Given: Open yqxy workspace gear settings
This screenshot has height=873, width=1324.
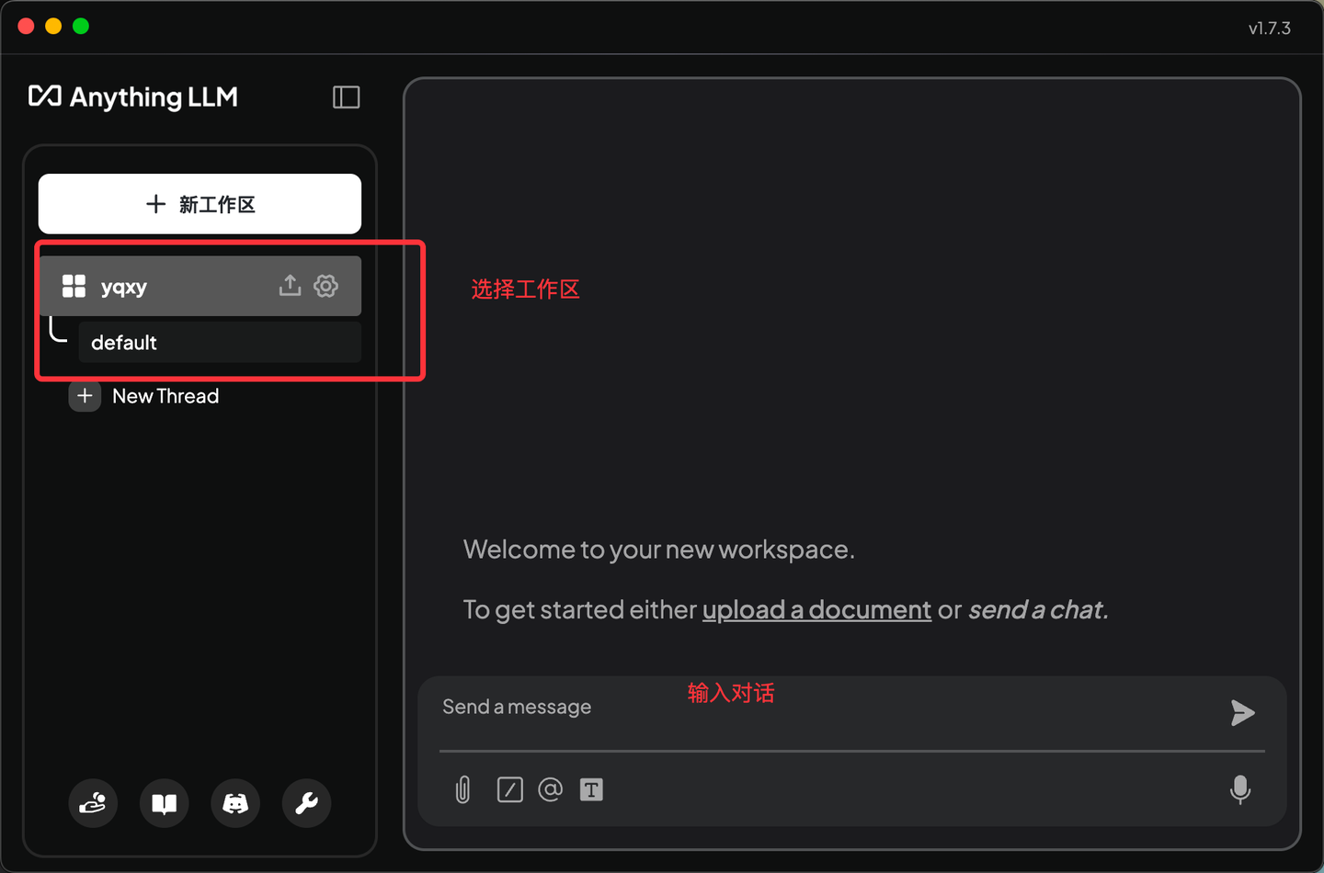Looking at the screenshot, I should (x=325, y=286).
